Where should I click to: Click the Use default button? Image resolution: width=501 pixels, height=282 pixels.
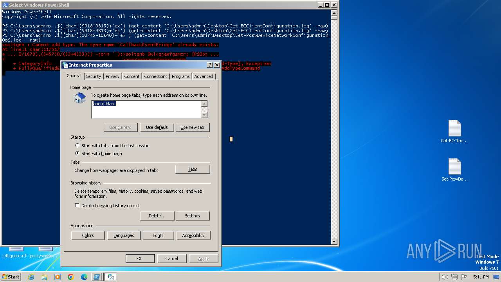(x=157, y=127)
